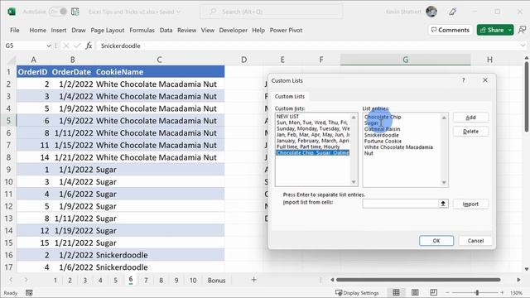Add a new sheet with plus icon
530x298 pixels.
254,280
